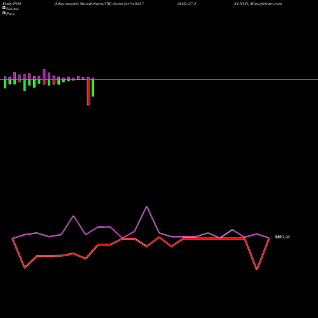
Task: Click the 'Volume' legend label
Action: point(12,9)
